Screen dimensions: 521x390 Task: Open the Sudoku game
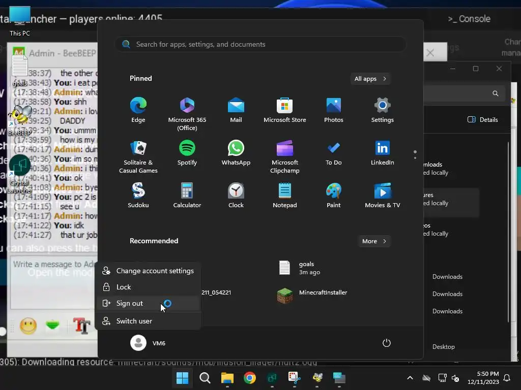point(138,196)
